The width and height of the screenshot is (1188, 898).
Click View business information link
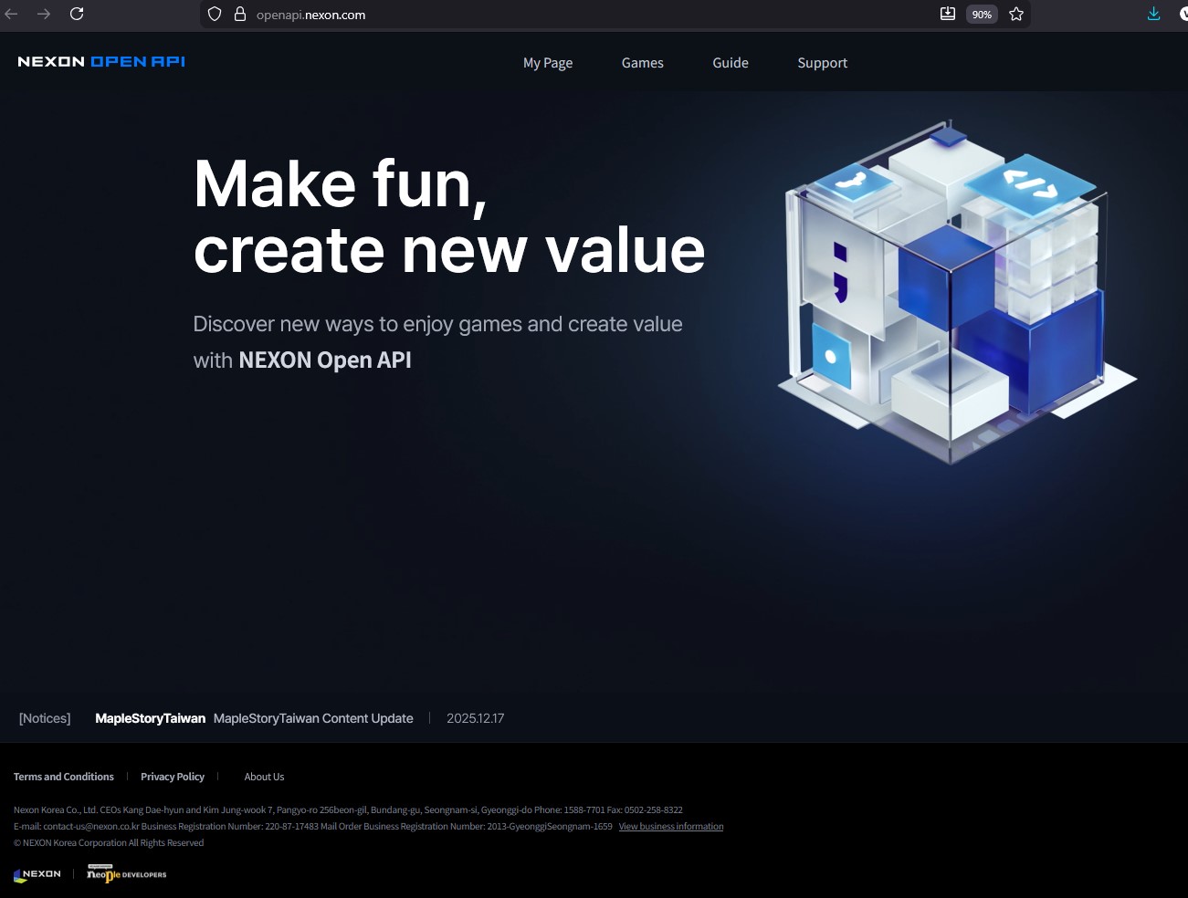point(671,827)
